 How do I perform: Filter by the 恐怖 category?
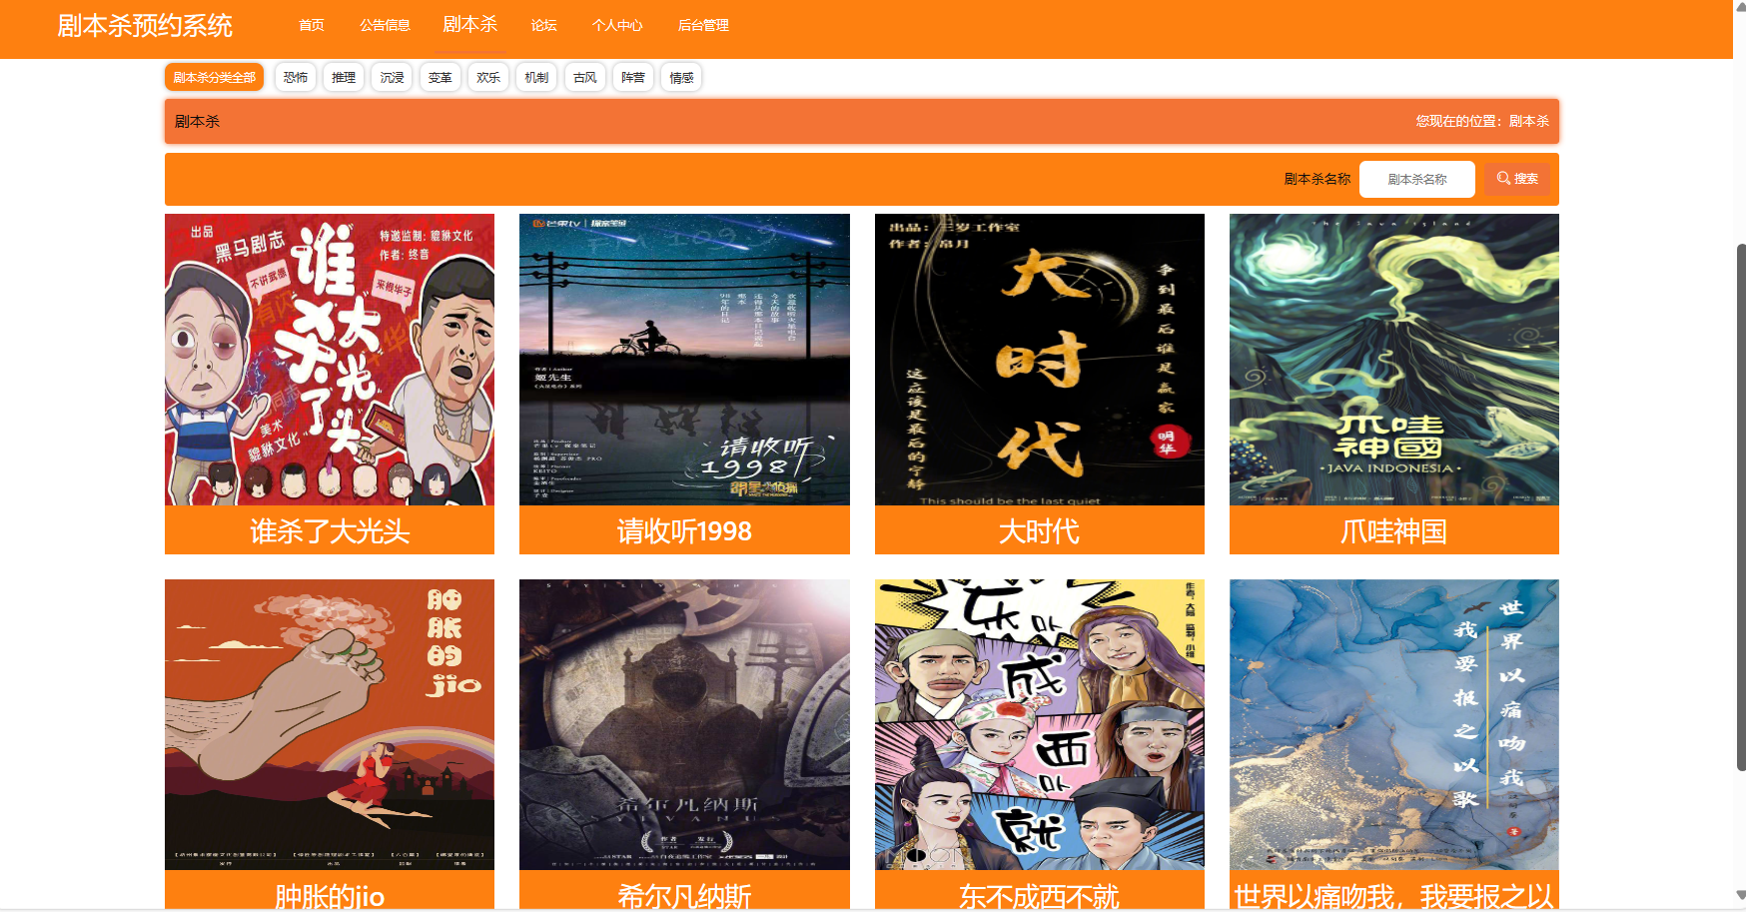(x=296, y=77)
